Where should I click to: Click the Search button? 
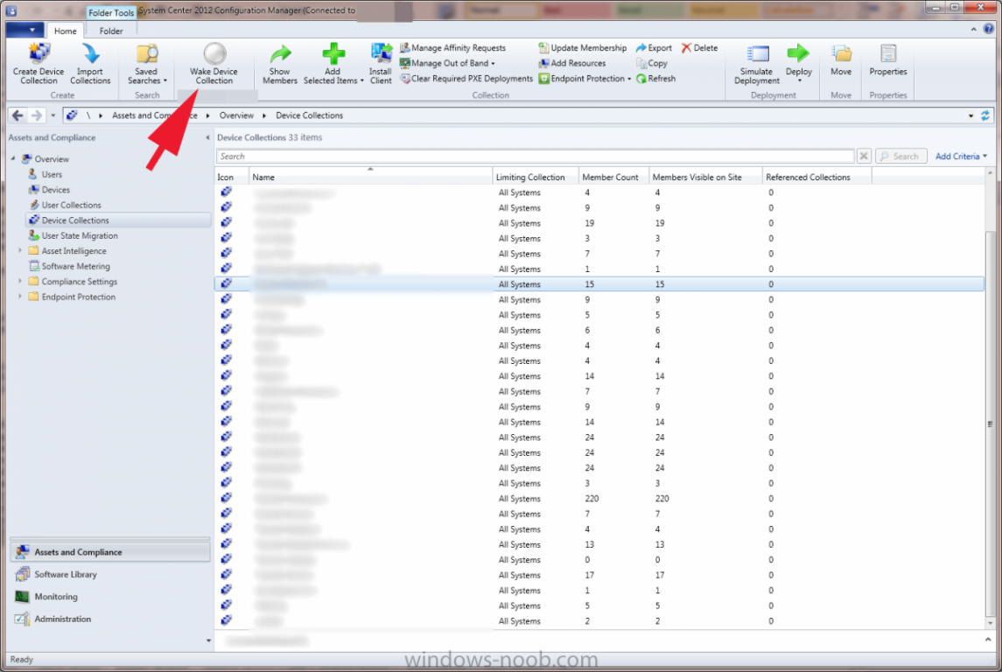click(x=901, y=157)
